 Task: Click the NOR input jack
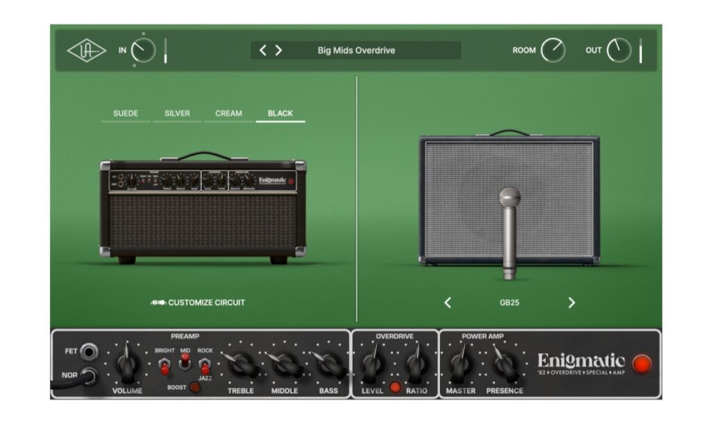tap(90, 375)
